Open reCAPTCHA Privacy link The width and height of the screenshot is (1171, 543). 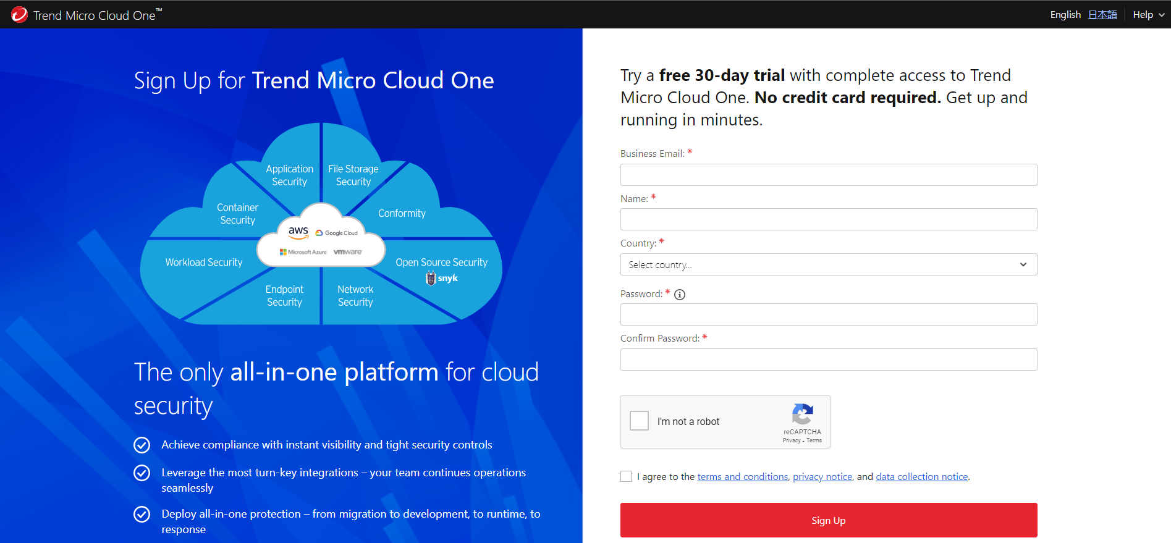point(792,440)
